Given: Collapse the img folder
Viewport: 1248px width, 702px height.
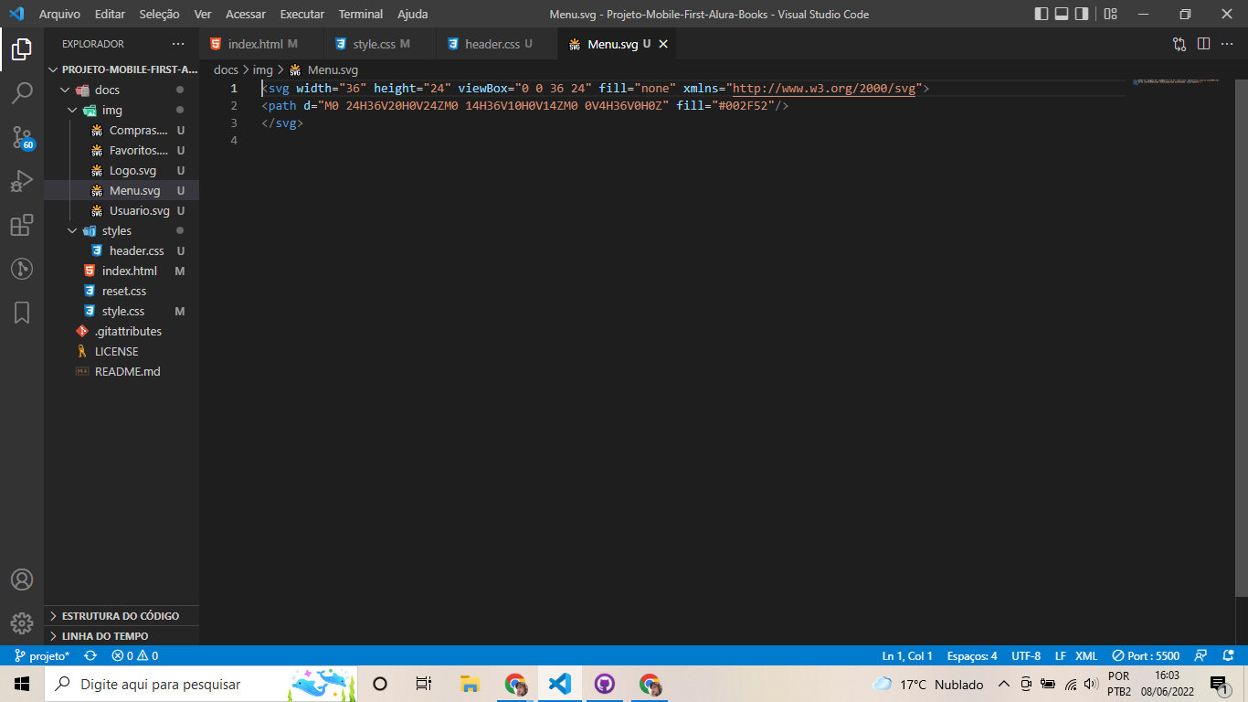Looking at the screenshot, I should coord(122,110).
